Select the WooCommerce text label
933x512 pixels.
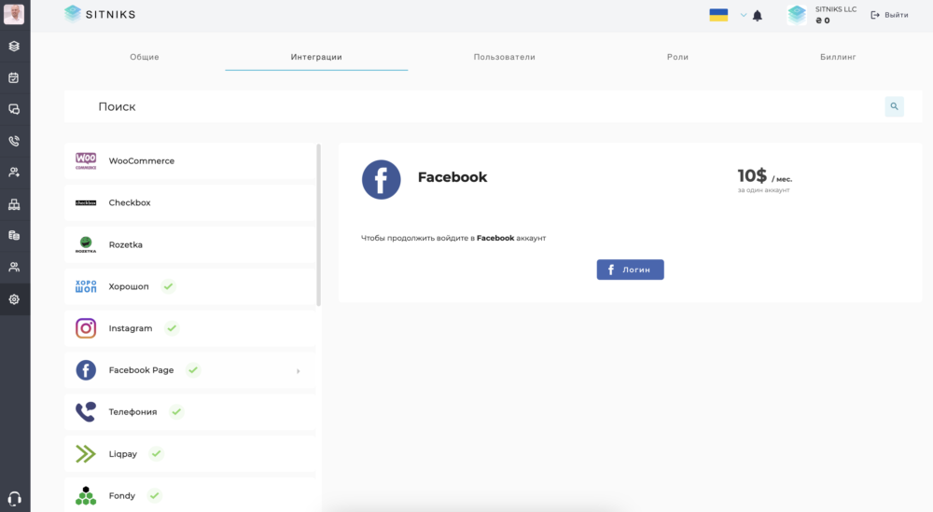click(142, 161)
